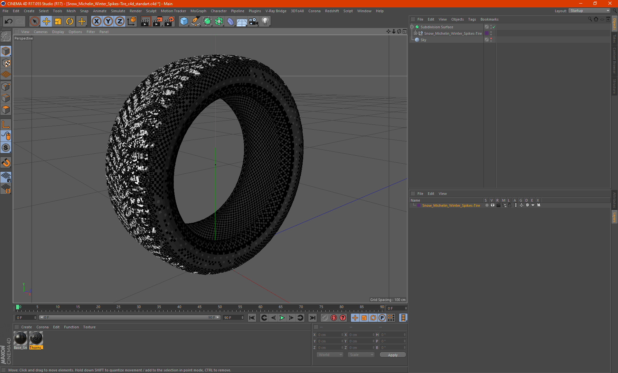Add a Light object bulb icon
This screenshot has width=618, height=373.
pos(265,22)
